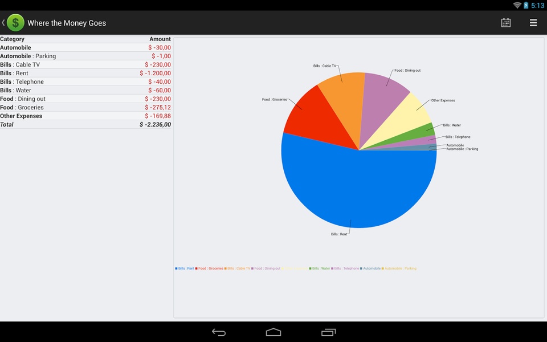Click Food : Dining out legend entry

point(266,268)
